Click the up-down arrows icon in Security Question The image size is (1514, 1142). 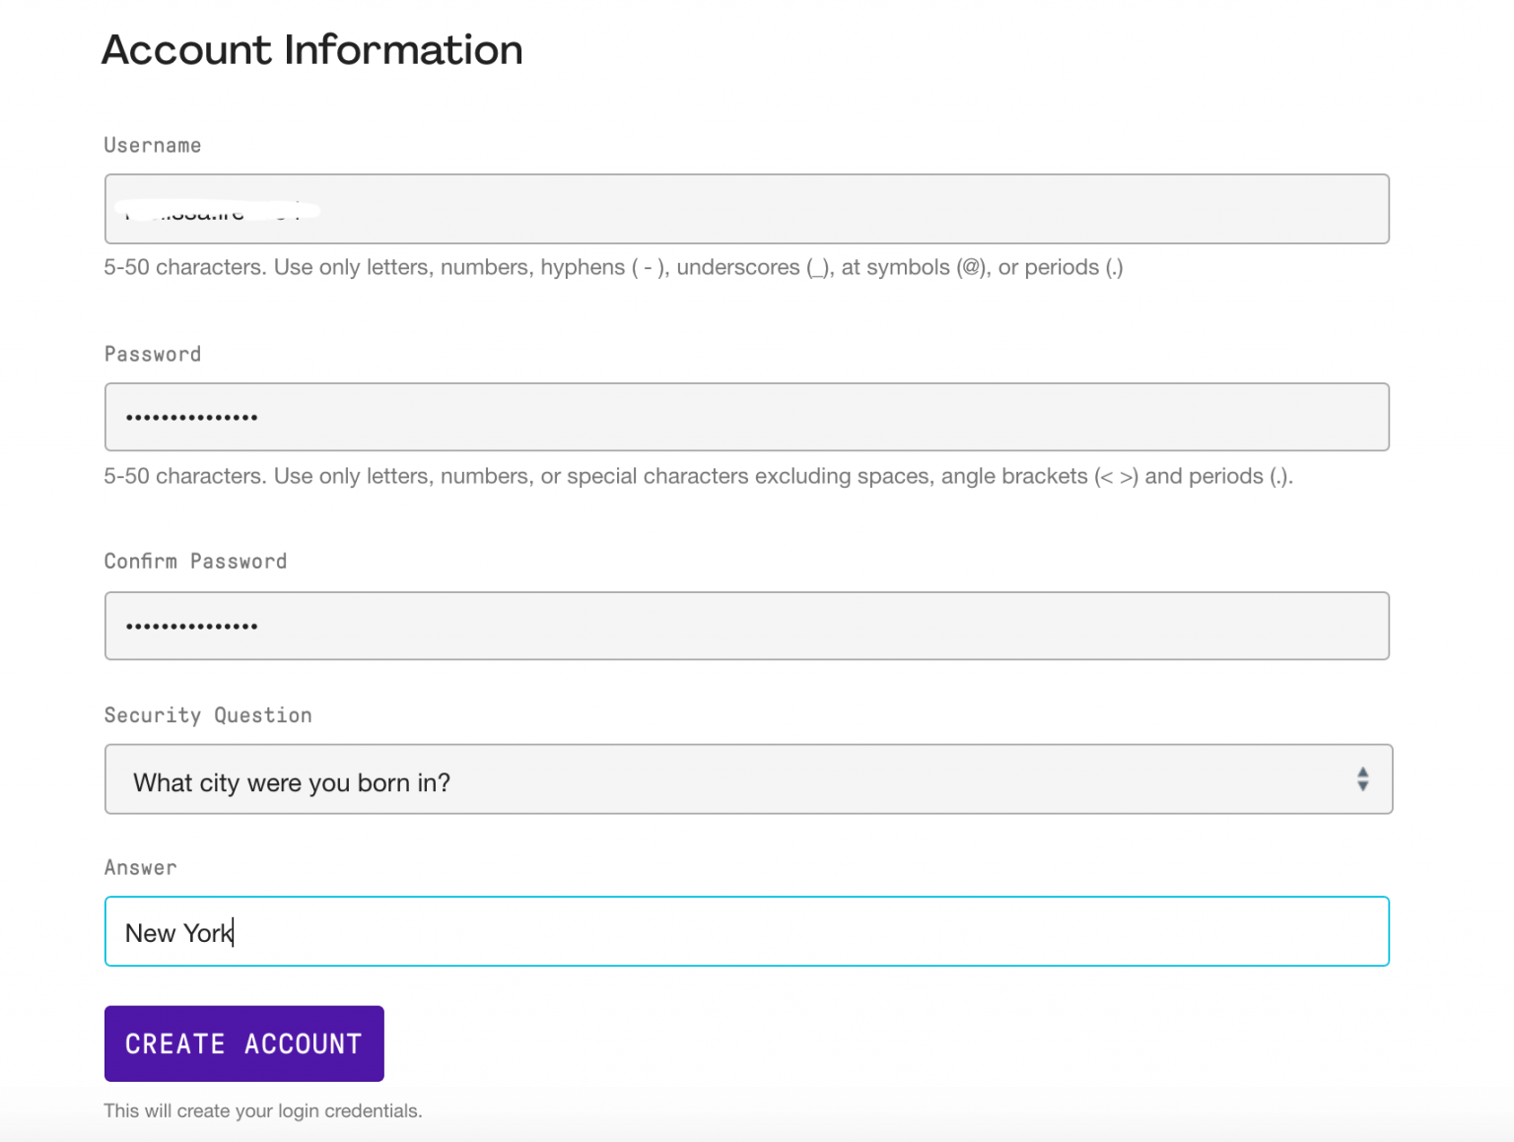[1362, 779]
